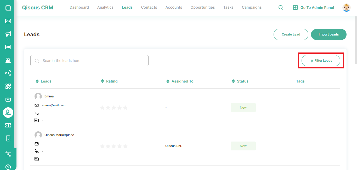357x170 pixels.
Task: Open the analytics chart sidebar icon
Action: [x=8, y=60]
